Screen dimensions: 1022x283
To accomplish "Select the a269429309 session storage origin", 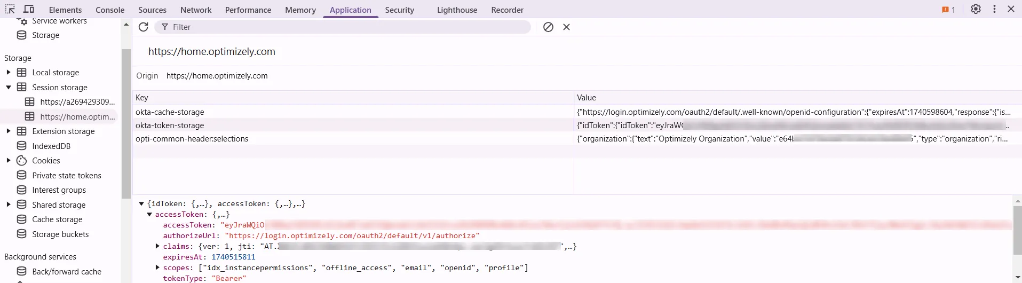I will 77,101.
